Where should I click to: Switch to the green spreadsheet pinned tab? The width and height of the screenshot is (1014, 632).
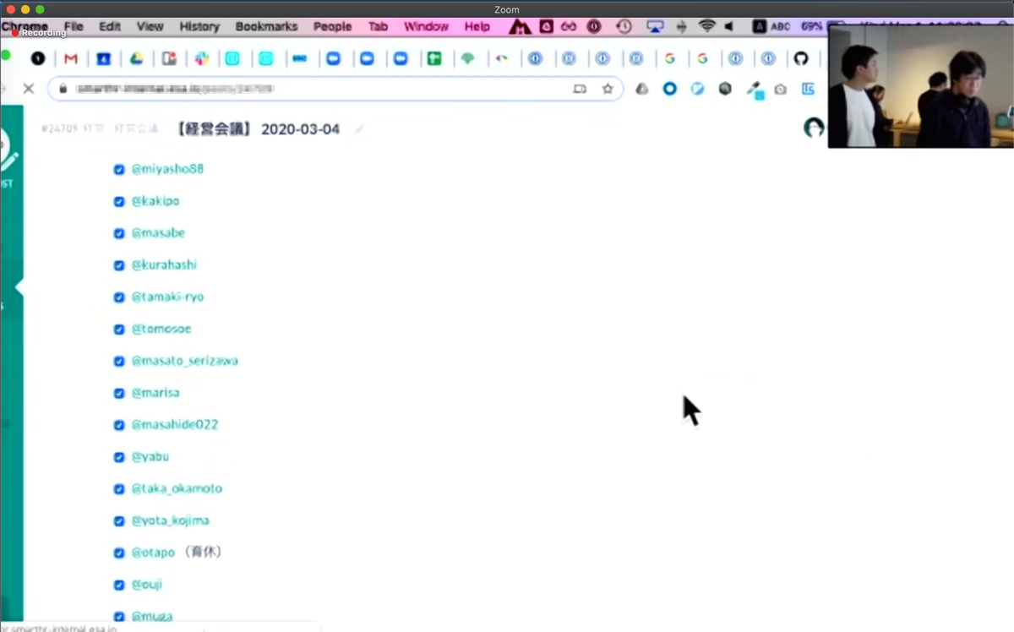click(x=433, y=59)
